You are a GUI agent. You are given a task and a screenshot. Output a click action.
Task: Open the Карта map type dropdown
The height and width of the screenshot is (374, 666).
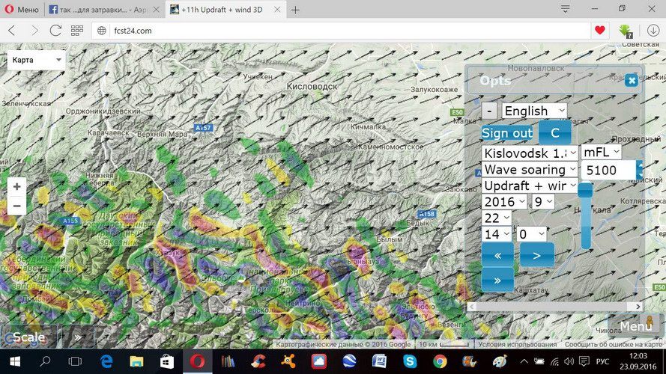[37, 60]
